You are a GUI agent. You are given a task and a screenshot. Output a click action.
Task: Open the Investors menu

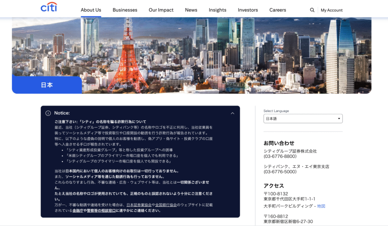(x=248, y=10)
